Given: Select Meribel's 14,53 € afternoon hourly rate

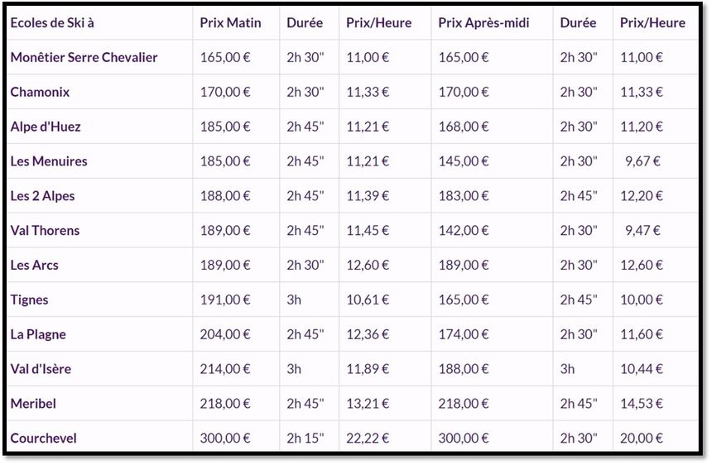Looking at the screenshot, I should (642, 404).
